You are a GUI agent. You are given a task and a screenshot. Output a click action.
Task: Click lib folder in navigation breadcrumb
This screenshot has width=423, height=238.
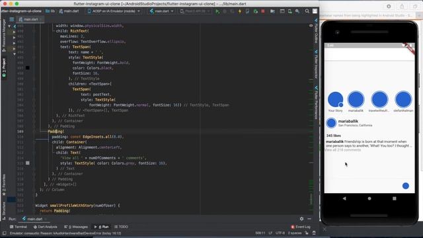(x=50, y=11)
